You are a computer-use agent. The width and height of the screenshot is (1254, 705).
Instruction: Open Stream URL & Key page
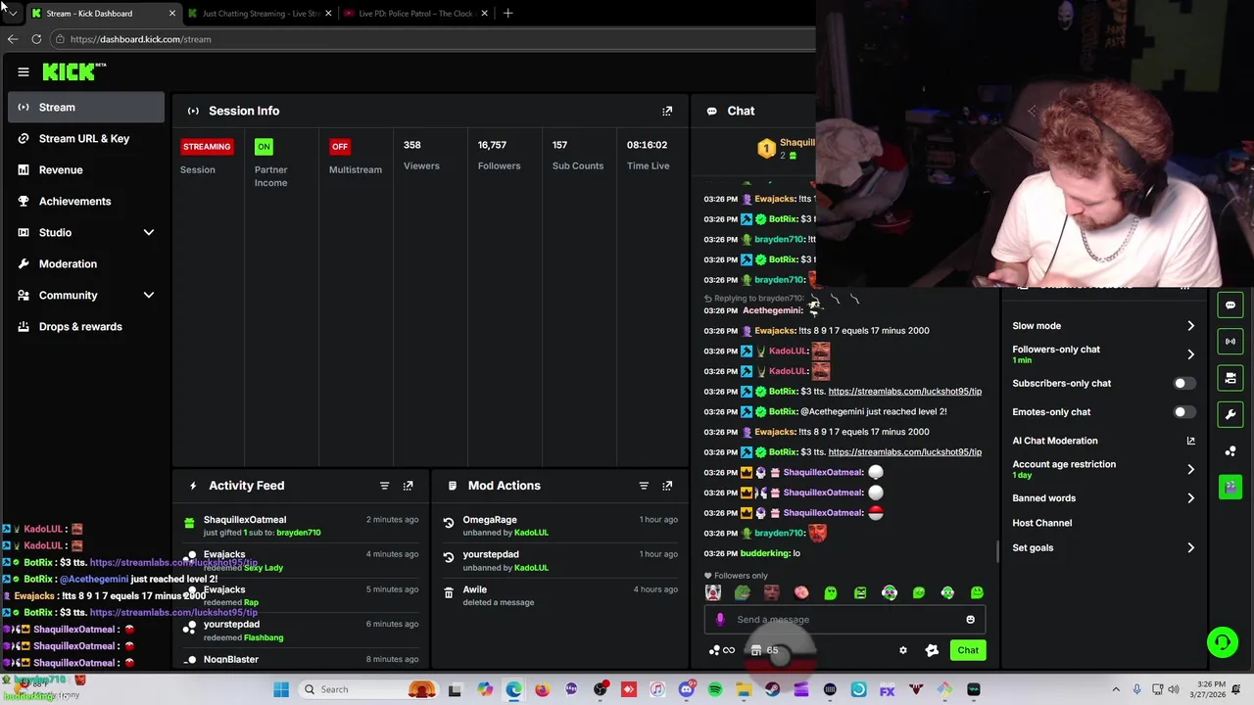[86, 138]
